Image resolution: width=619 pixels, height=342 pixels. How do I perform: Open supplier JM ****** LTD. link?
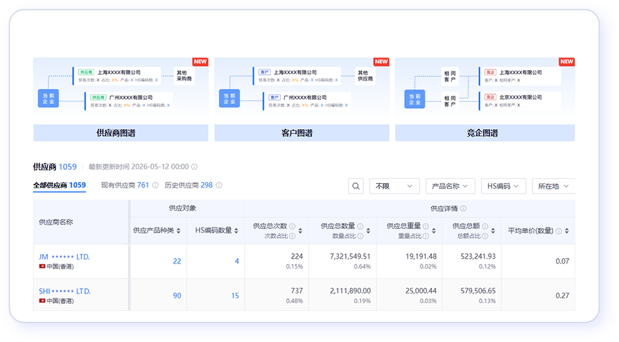coord(64,257)
